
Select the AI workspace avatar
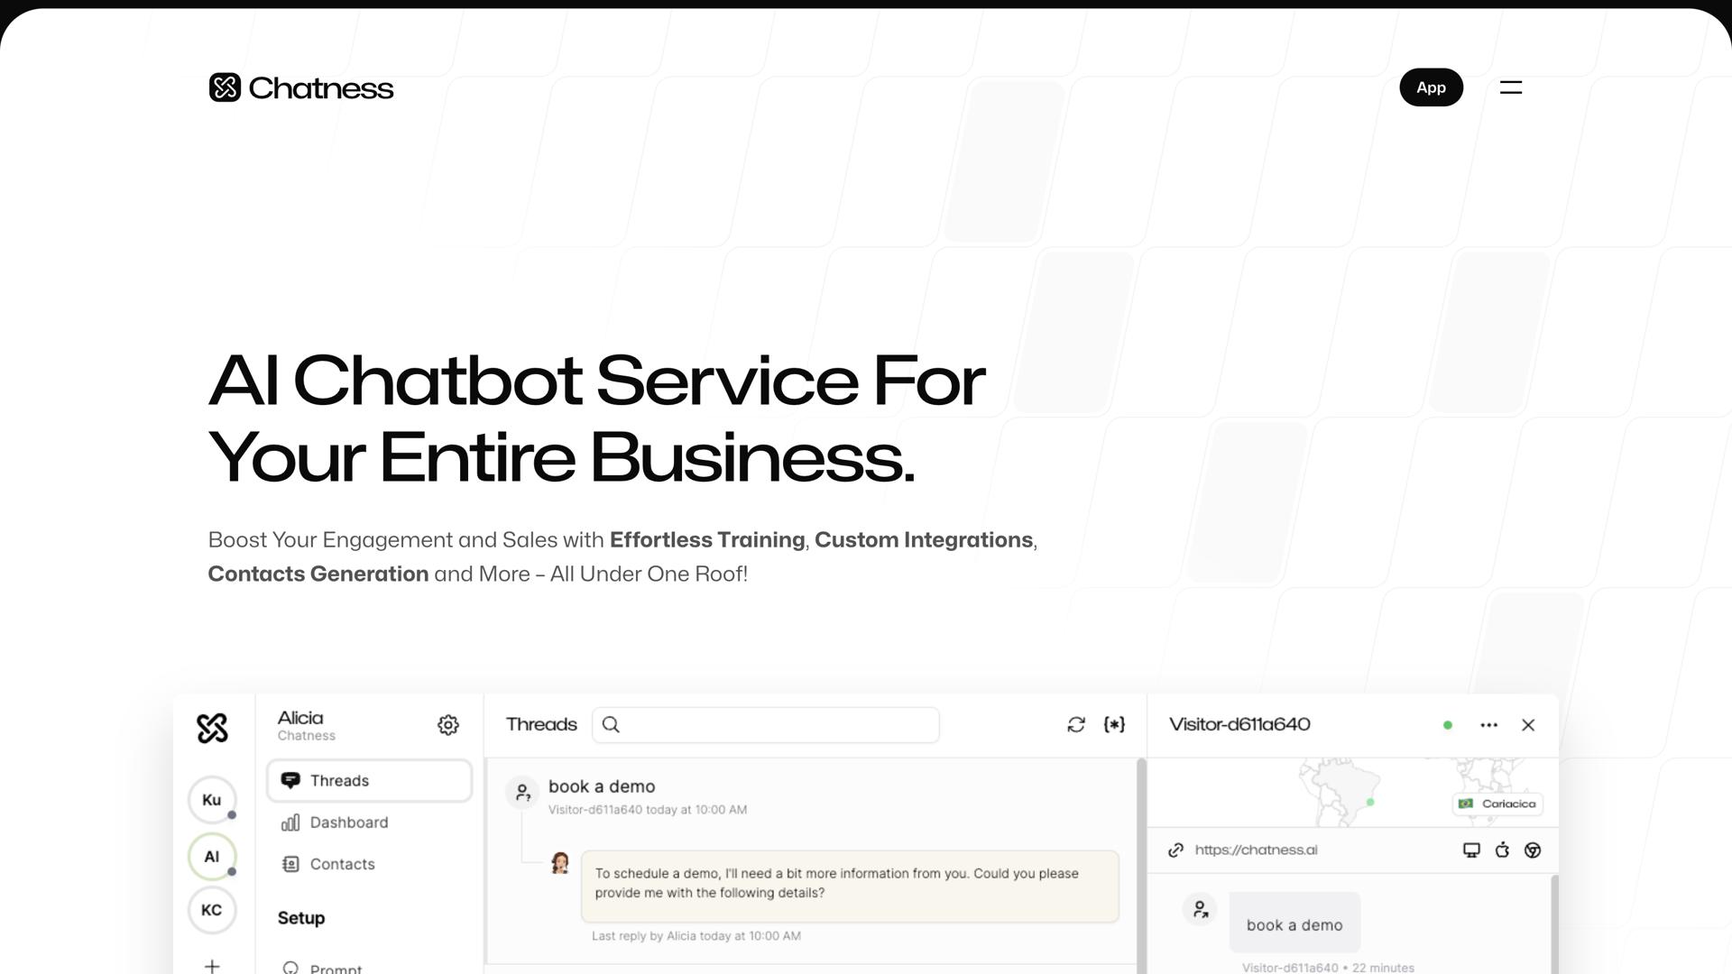tap(212, 857)
